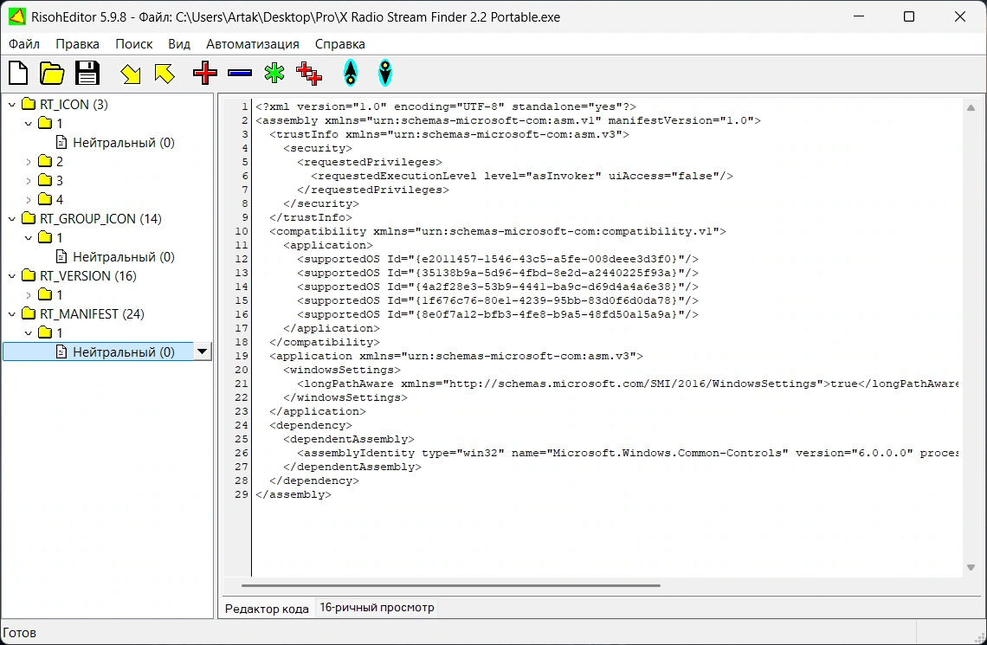
Task: Open the dropdown arrow on the selected Нейтральный item
Action: pyautogui.click(x=202, y=352)
